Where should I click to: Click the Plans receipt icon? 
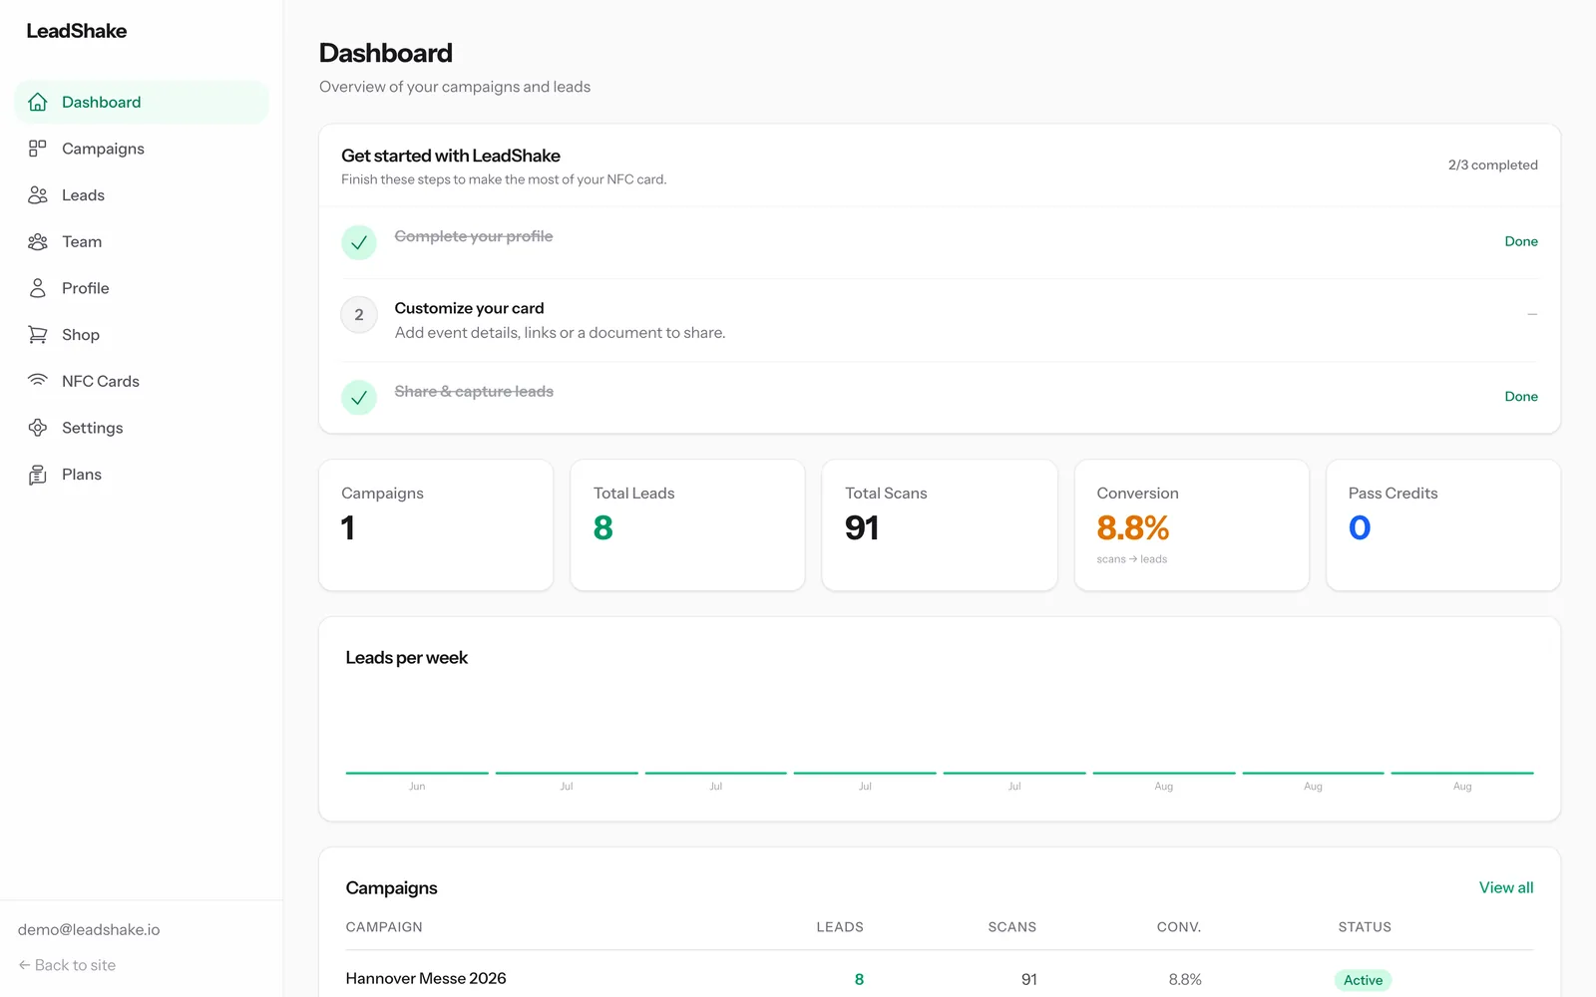click(x=38, y=475)
